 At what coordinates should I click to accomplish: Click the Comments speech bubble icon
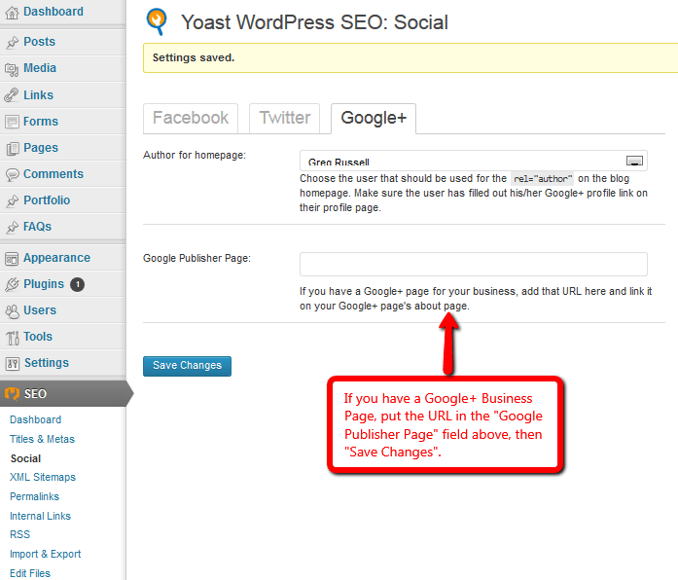point(12,174)
